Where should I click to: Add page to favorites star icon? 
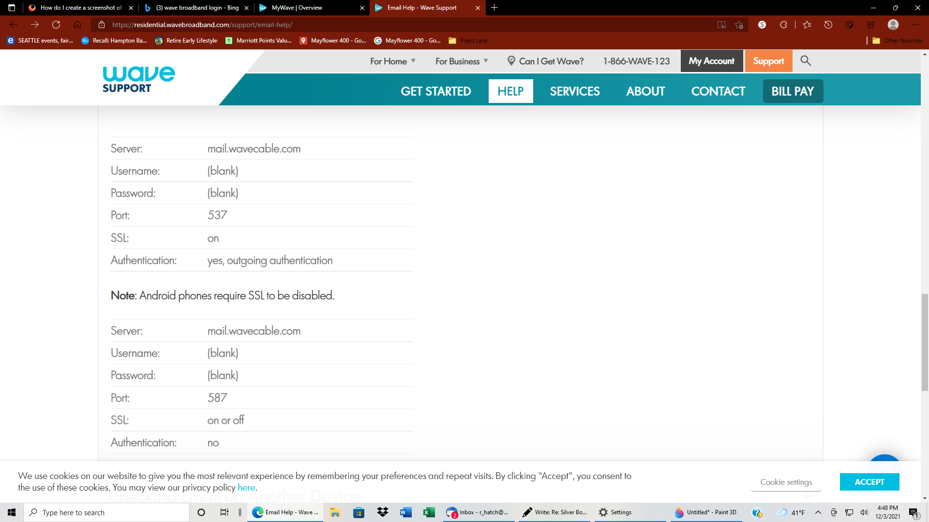(739, 25)
